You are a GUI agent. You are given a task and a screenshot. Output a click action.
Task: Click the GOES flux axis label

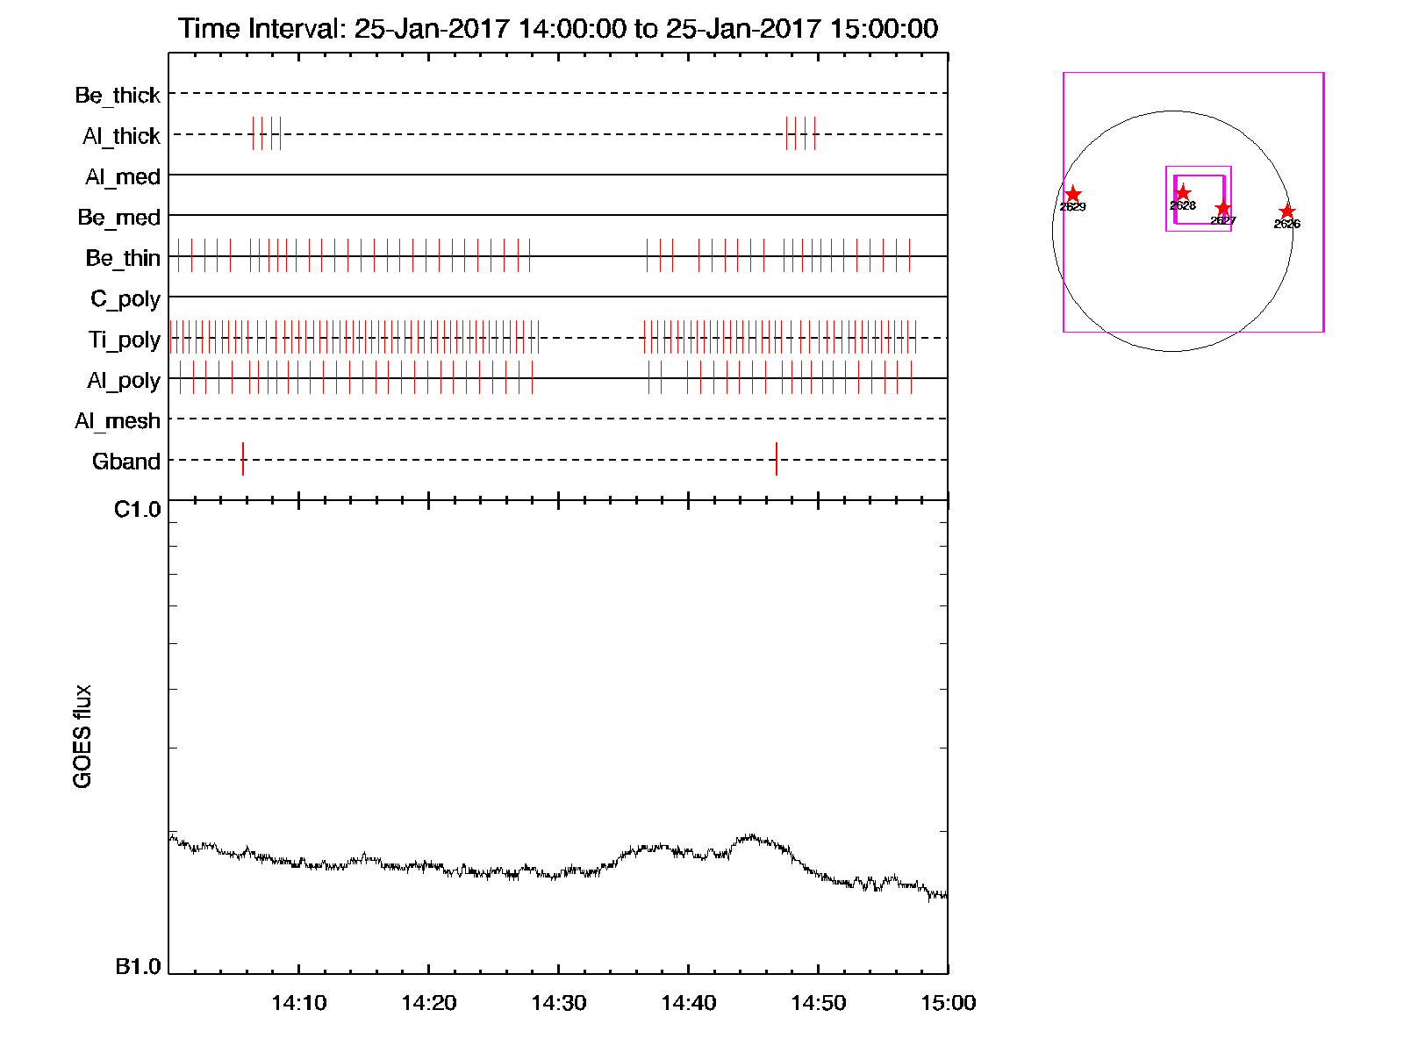82,736
